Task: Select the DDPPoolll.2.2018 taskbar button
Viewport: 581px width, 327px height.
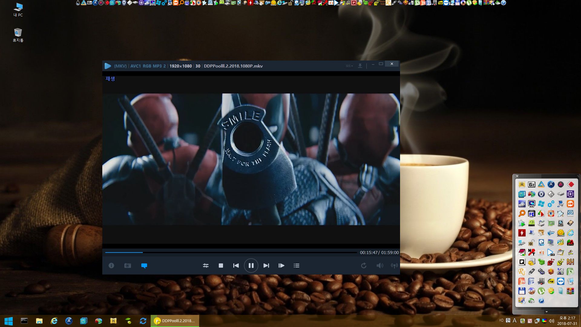Action: [175, 321]
